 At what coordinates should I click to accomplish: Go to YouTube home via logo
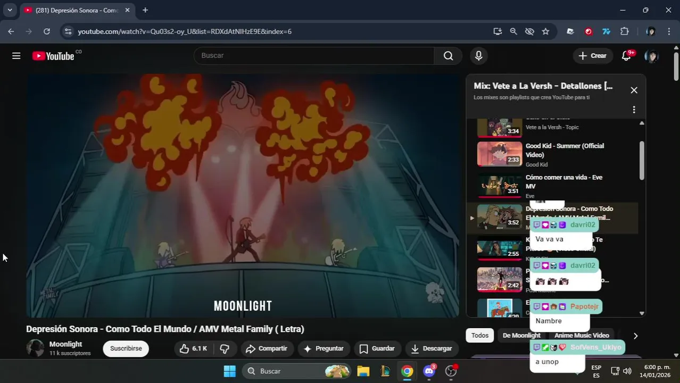(53, 56)
